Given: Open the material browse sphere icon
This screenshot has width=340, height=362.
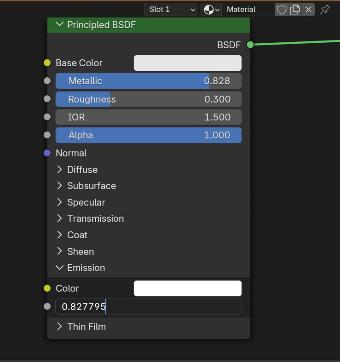Looking at the screenshot, I should (x=211, y=9).
